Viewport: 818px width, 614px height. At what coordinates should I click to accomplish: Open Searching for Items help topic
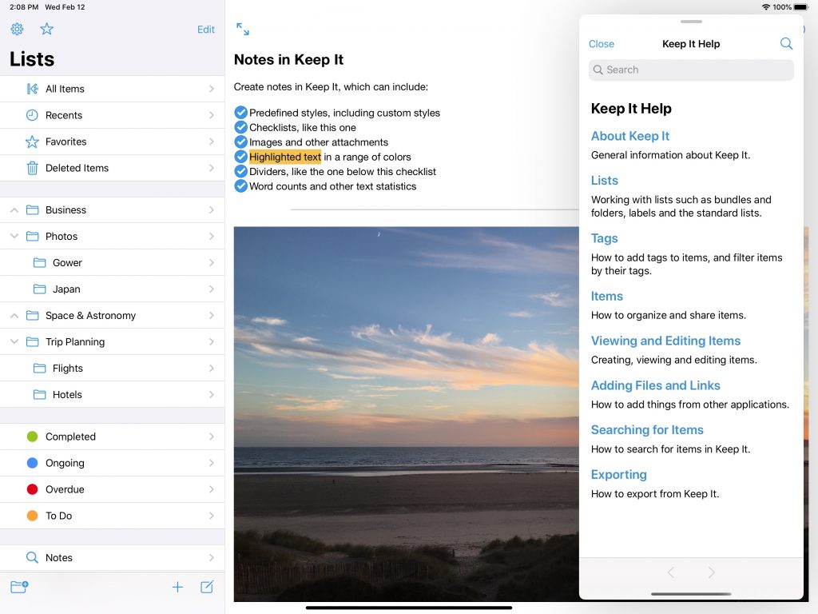647,429
